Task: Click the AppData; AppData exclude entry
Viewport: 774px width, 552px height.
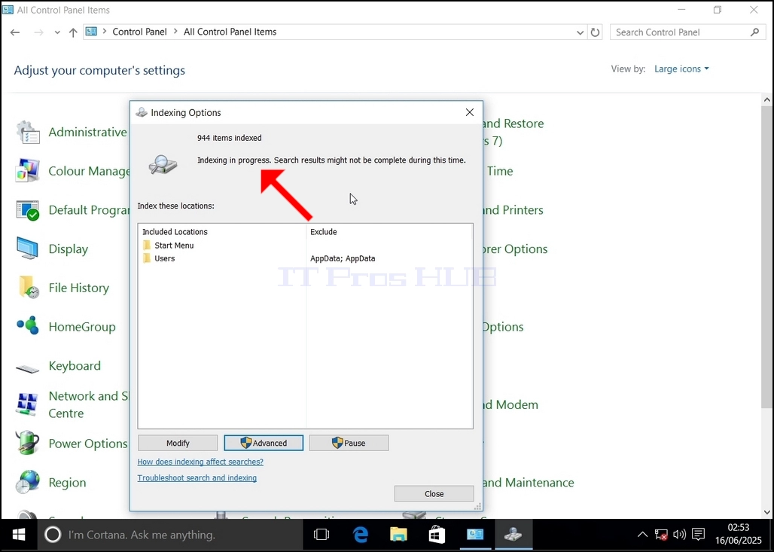Action: click(x=343, y=258)
